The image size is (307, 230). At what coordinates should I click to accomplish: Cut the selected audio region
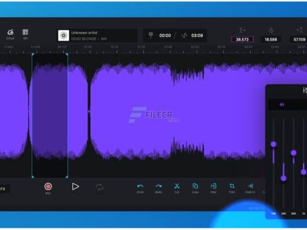point(177,186)
